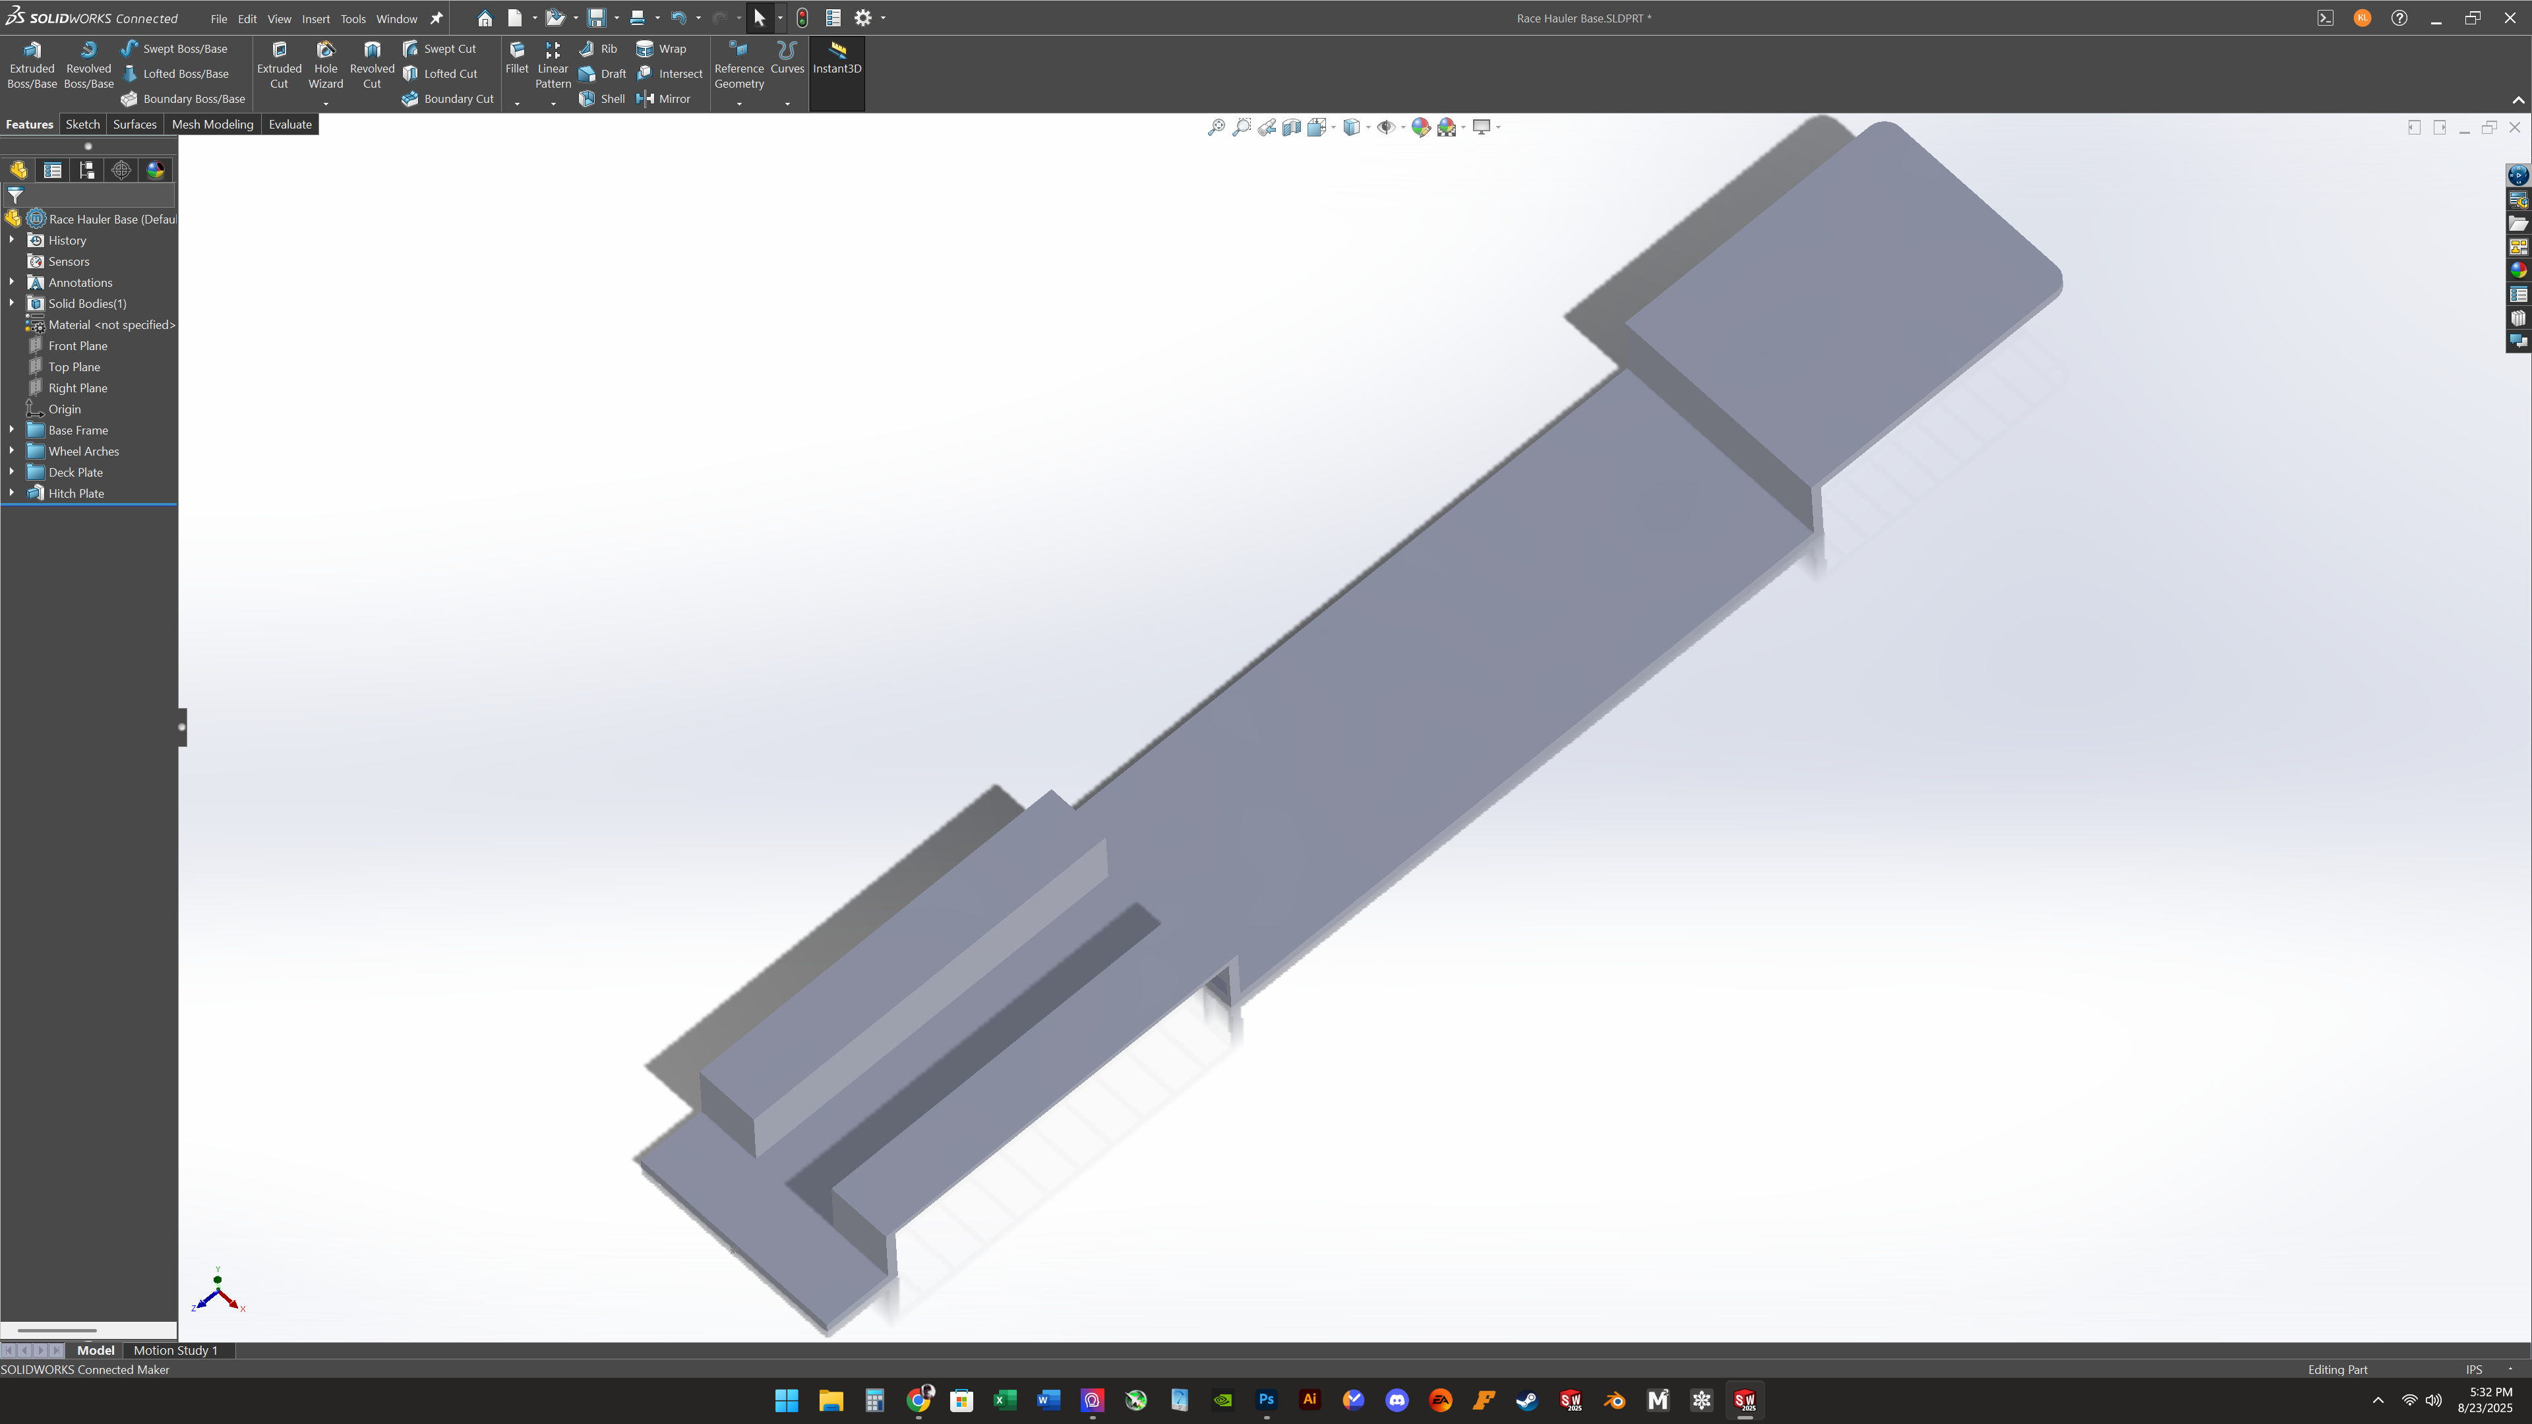Viewport: 2532px width, 1424px height.
Task: Choose the Intersect tool
Action: (669, 74)
